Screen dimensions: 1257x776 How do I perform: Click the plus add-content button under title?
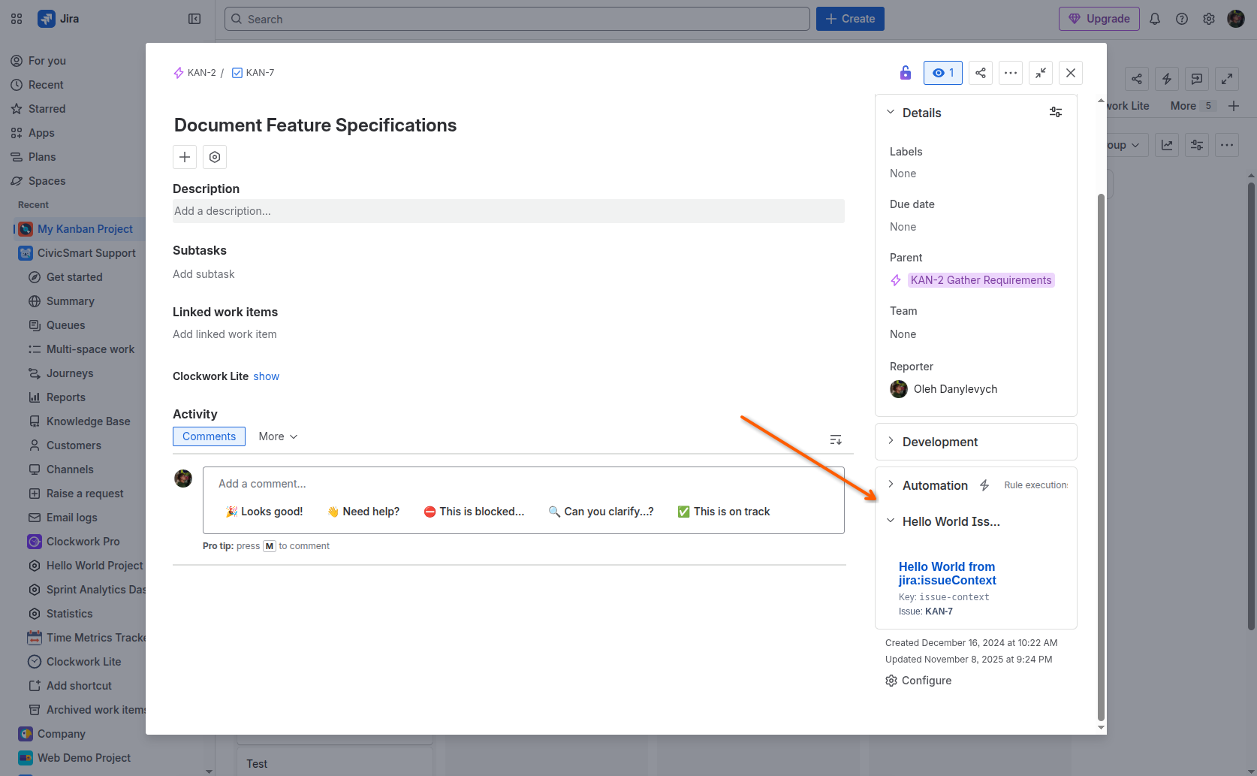[x=185, y=157]
